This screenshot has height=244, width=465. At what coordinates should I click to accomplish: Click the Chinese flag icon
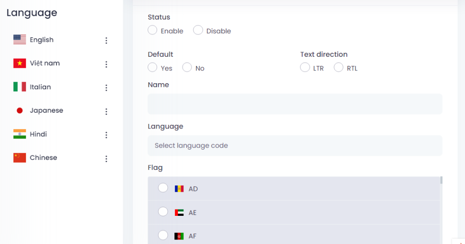pyautogui.click(x=20, y=158)
